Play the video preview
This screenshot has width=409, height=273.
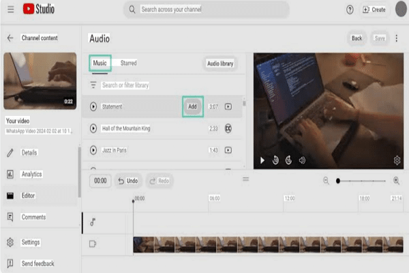[x=262, y=160]
